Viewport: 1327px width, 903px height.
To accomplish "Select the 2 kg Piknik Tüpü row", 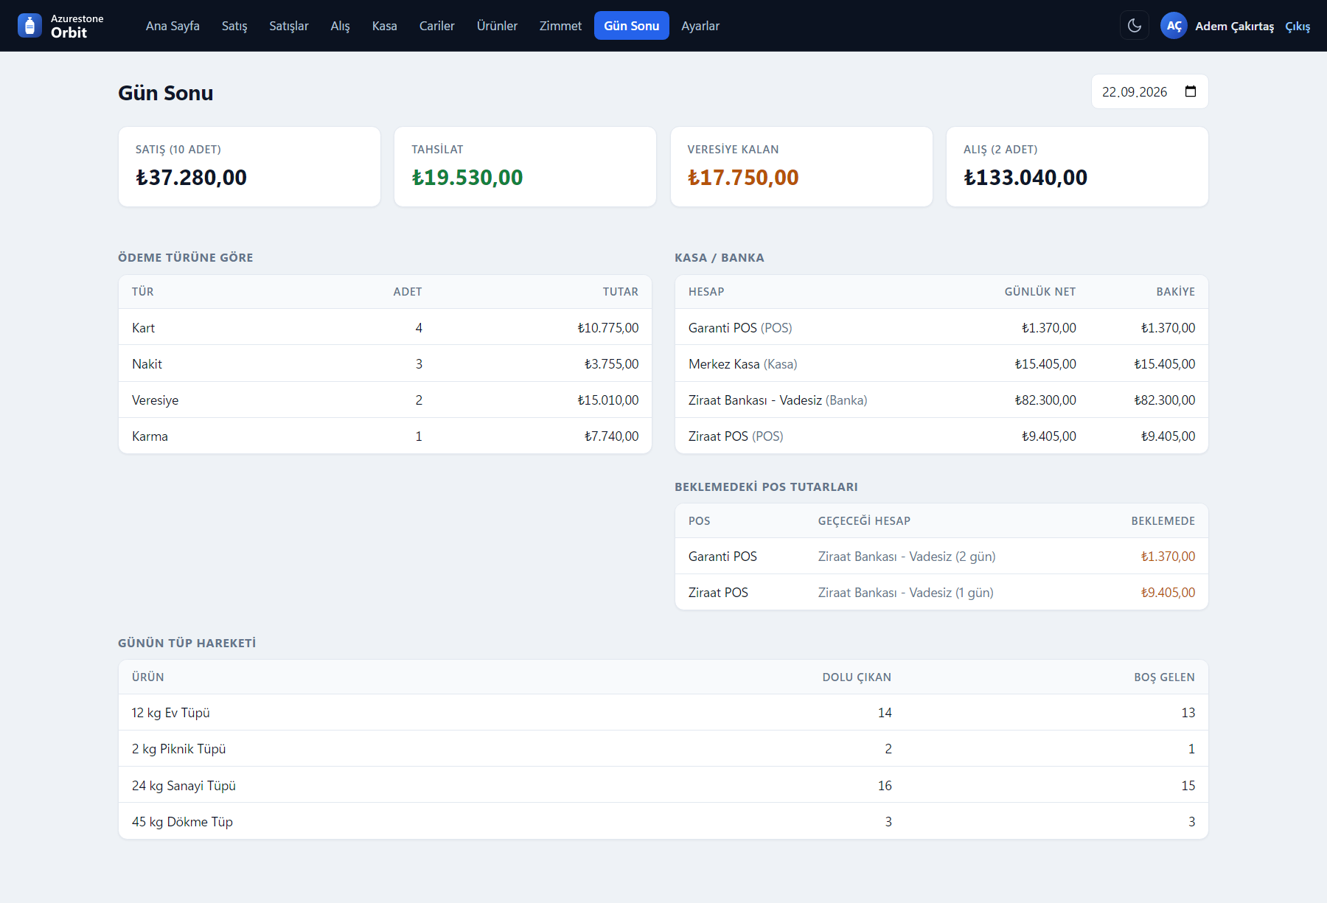I will [x=663, y=748].
